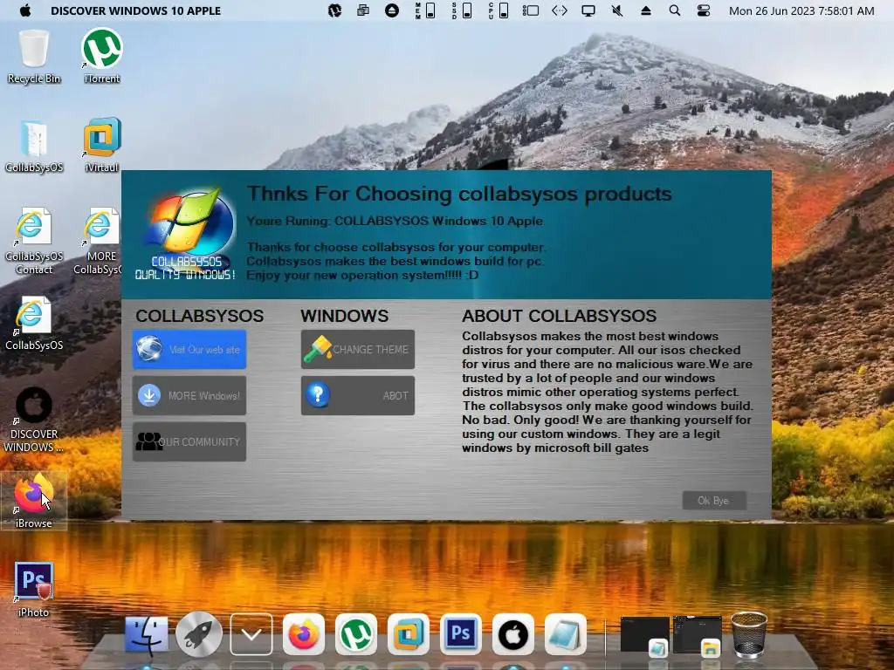Select the iVirtaul desktop shortcut

[102, 146]
